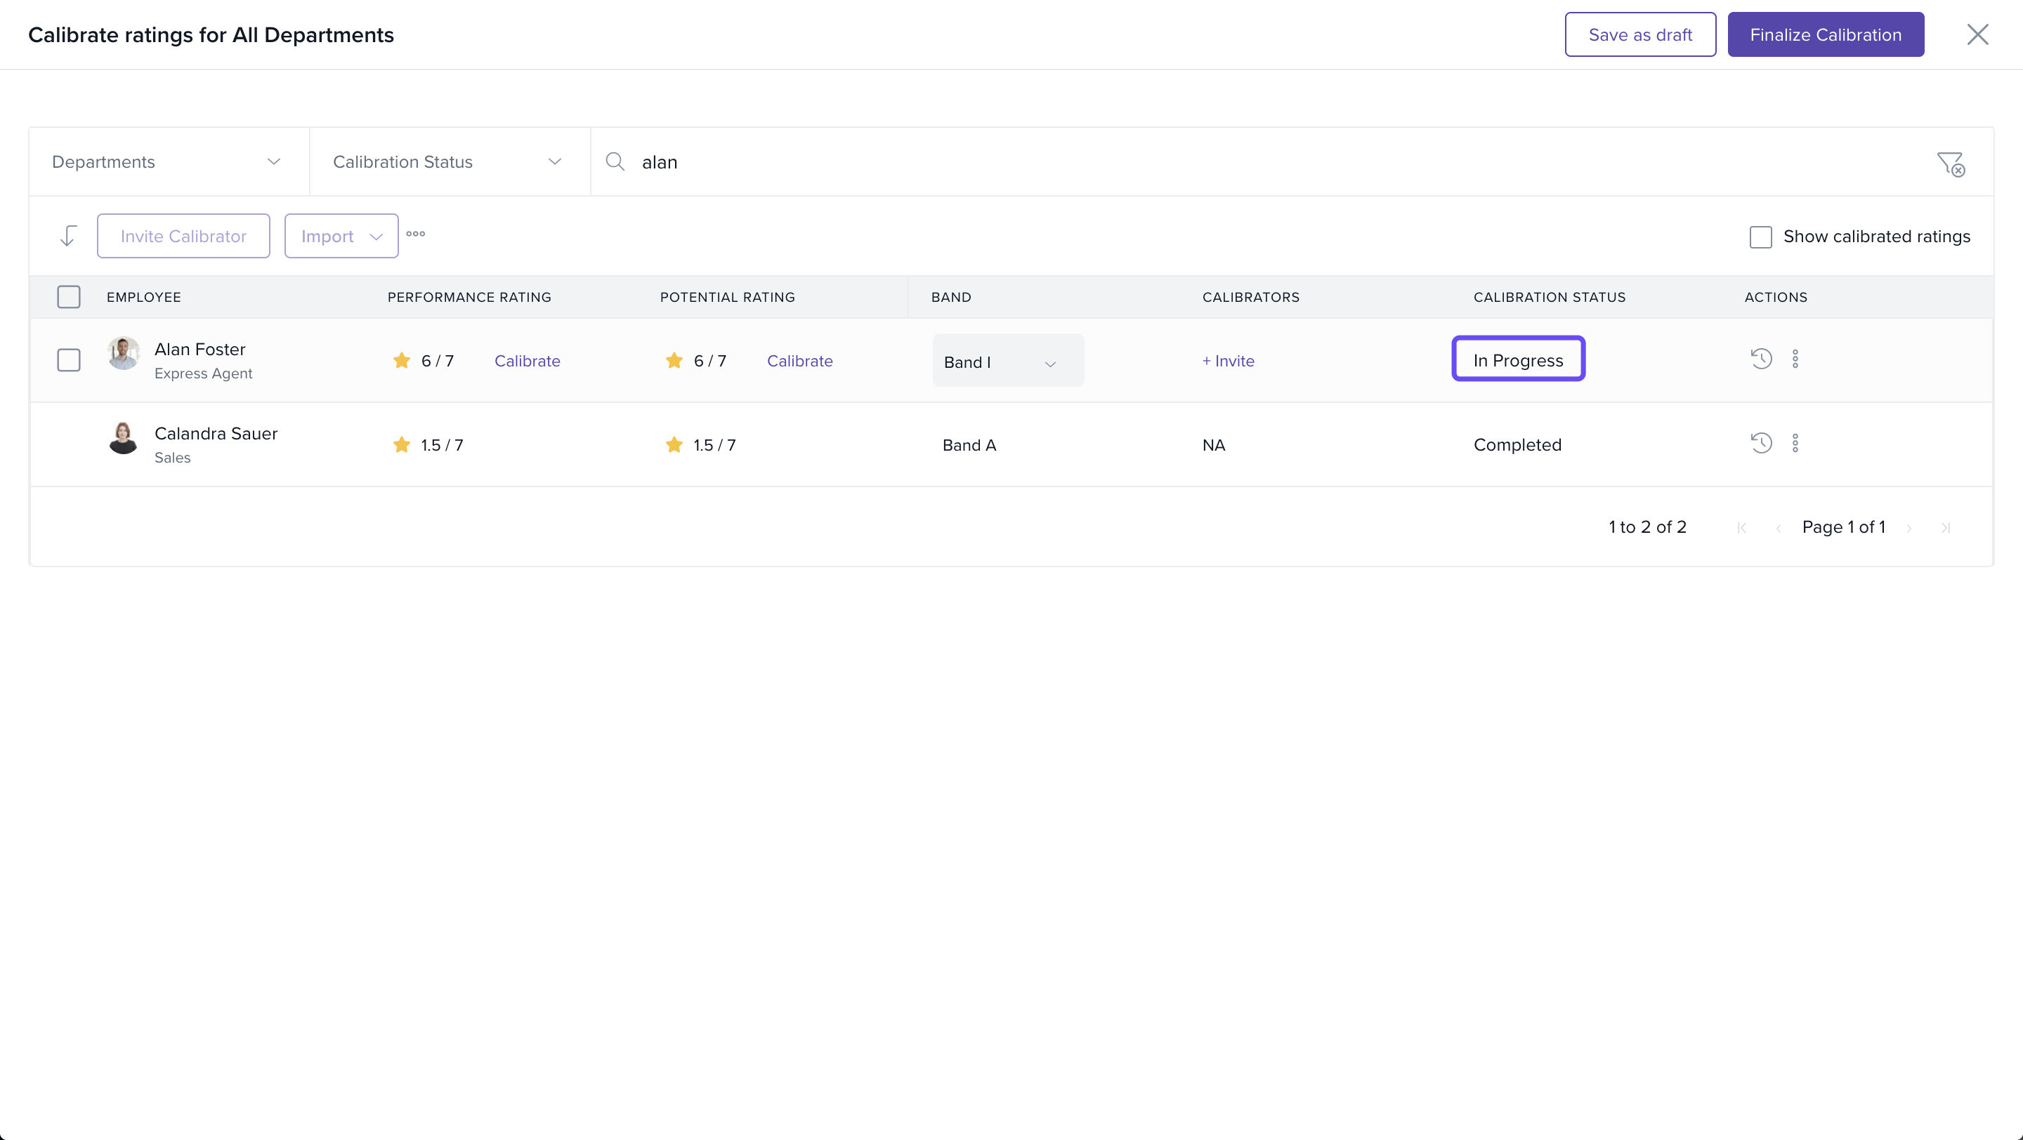Expand the Import button menu
Screen dimensions: 2023x1140
[341, 236]
